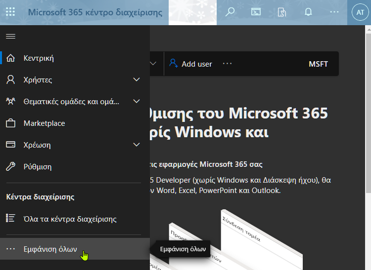Click the MSFT label in toolbar
Image resolution: width=371 pixels, height=270 pixels.
(318, 64)
